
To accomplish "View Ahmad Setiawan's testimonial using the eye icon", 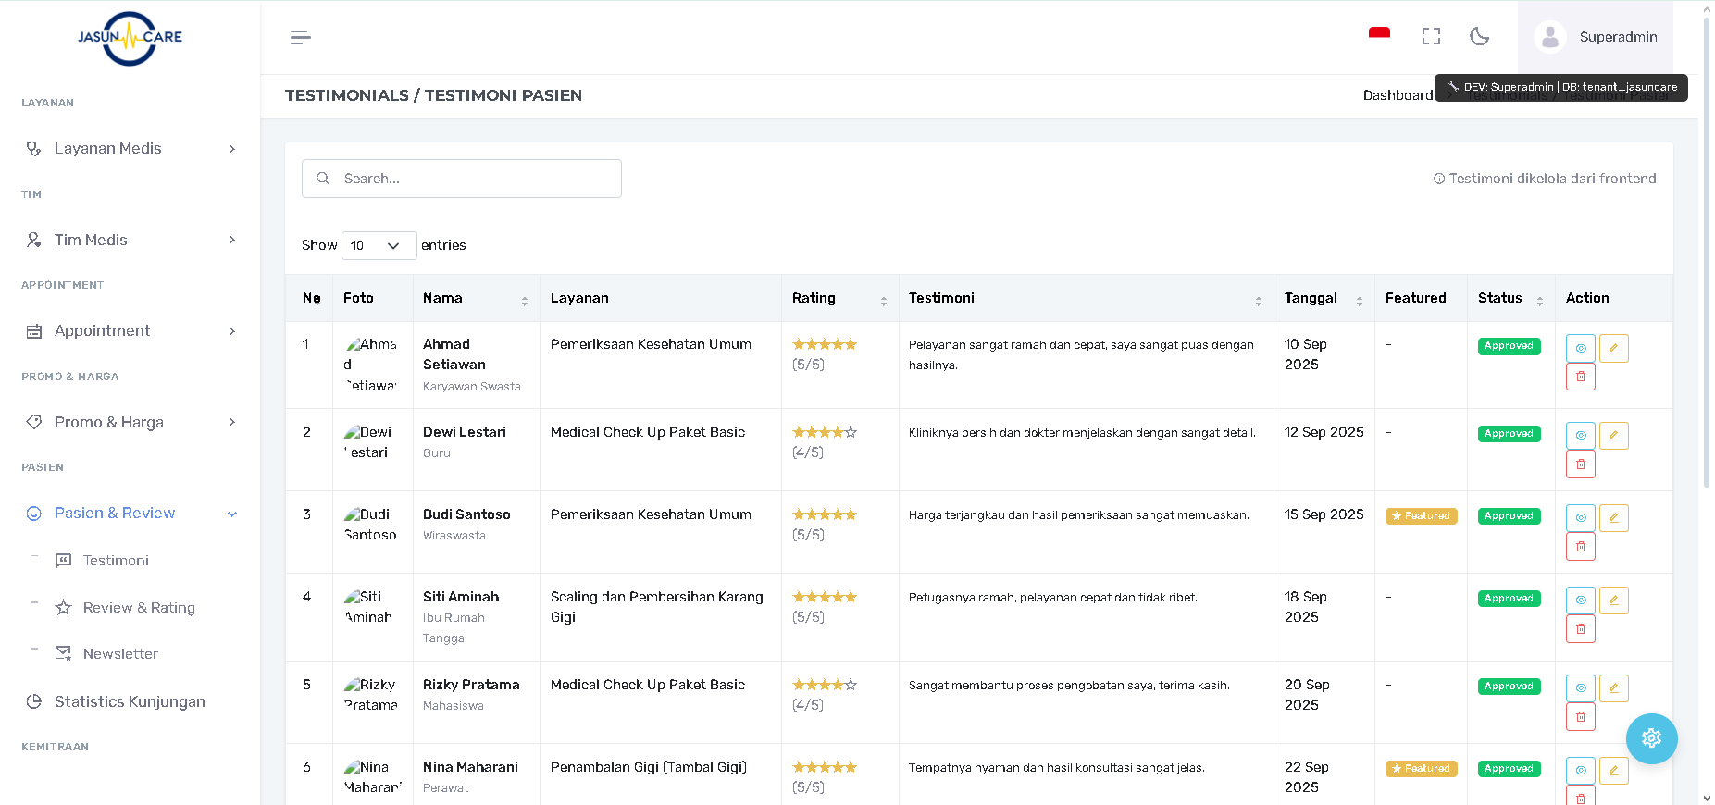I will tap(1580, 348).
